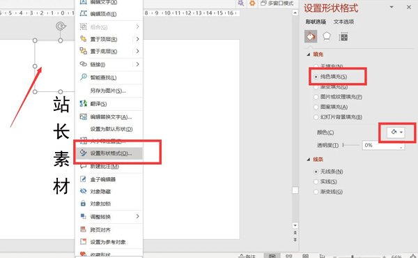
Task: Click the 多窗口模式 button
Action: click(x=277, y=3)
